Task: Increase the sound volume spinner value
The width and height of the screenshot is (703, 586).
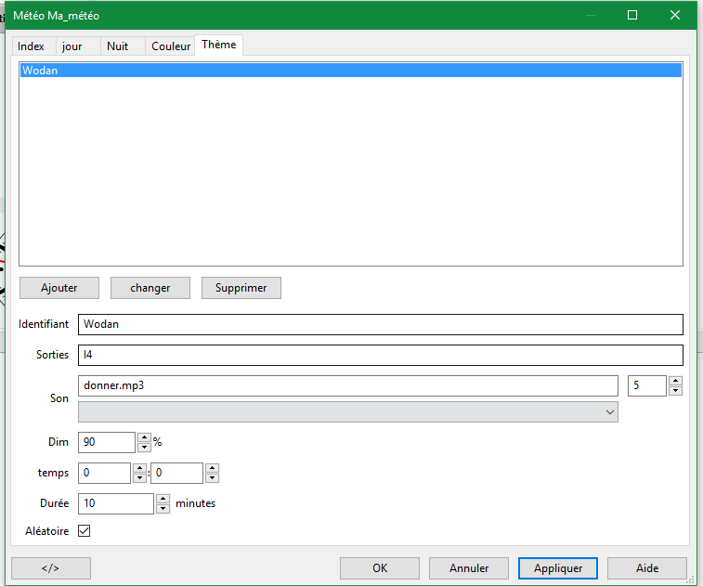Action: point(675,381)
